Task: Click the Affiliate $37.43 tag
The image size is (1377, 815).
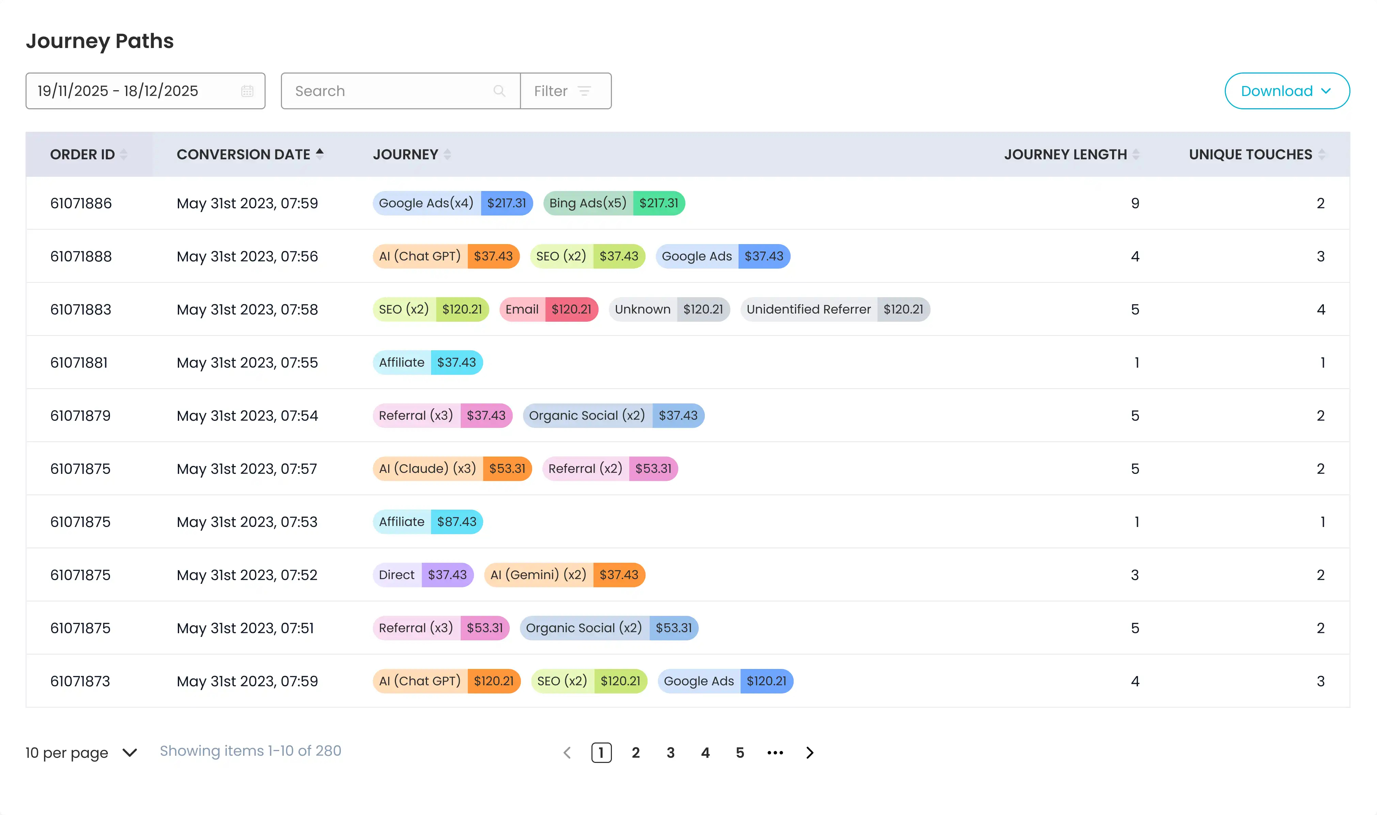Action: pyautogui.click(x=428, y=363)
